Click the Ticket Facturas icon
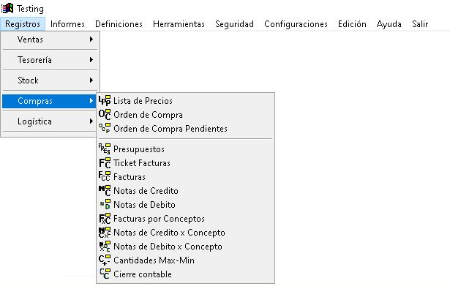Image resolution: width=450 pixels, height=308 pixels. coord(104,163)
